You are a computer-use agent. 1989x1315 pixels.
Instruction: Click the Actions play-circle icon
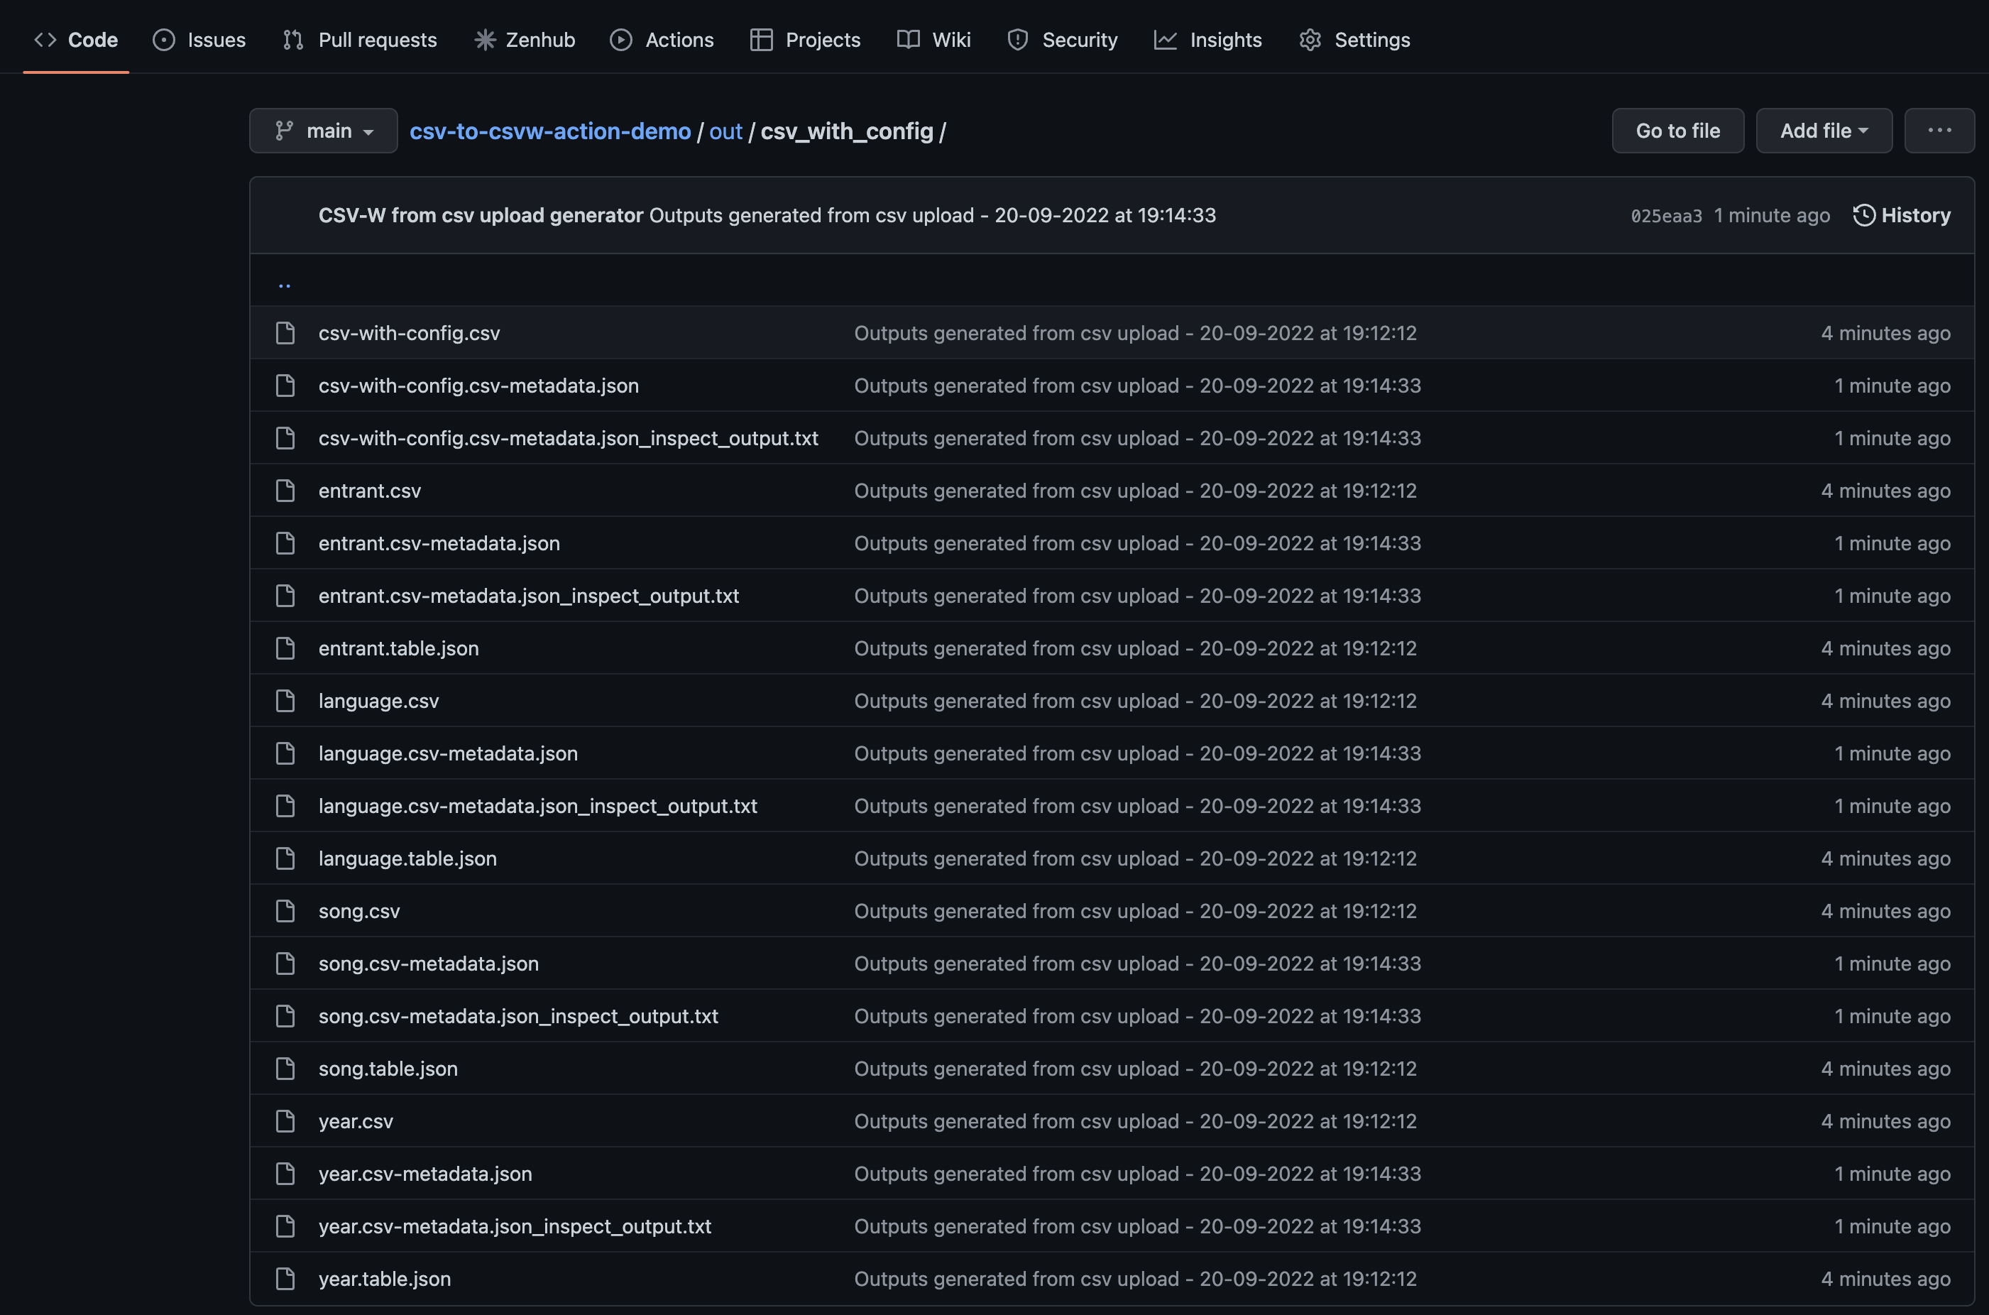620,40
